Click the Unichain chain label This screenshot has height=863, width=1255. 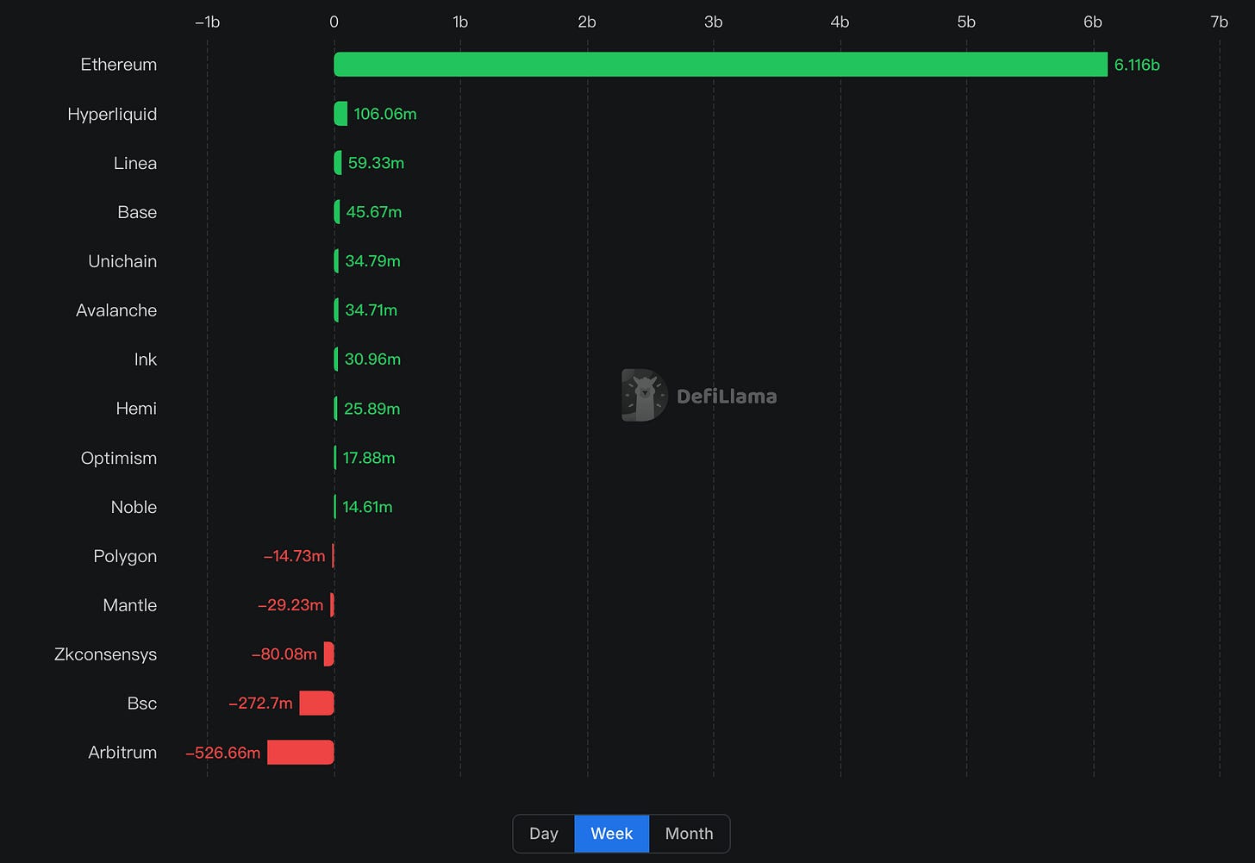[122, 261]
